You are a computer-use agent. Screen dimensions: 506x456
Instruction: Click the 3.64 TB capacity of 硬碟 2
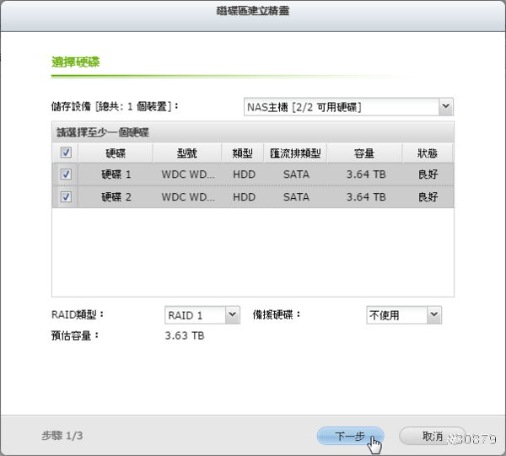coord(365,197)
